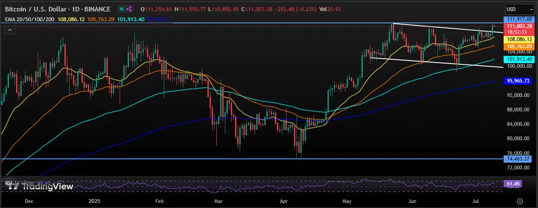Screen dimensions: 538x208
Task: Click the TradingView logo
Action: click(40, 186)
